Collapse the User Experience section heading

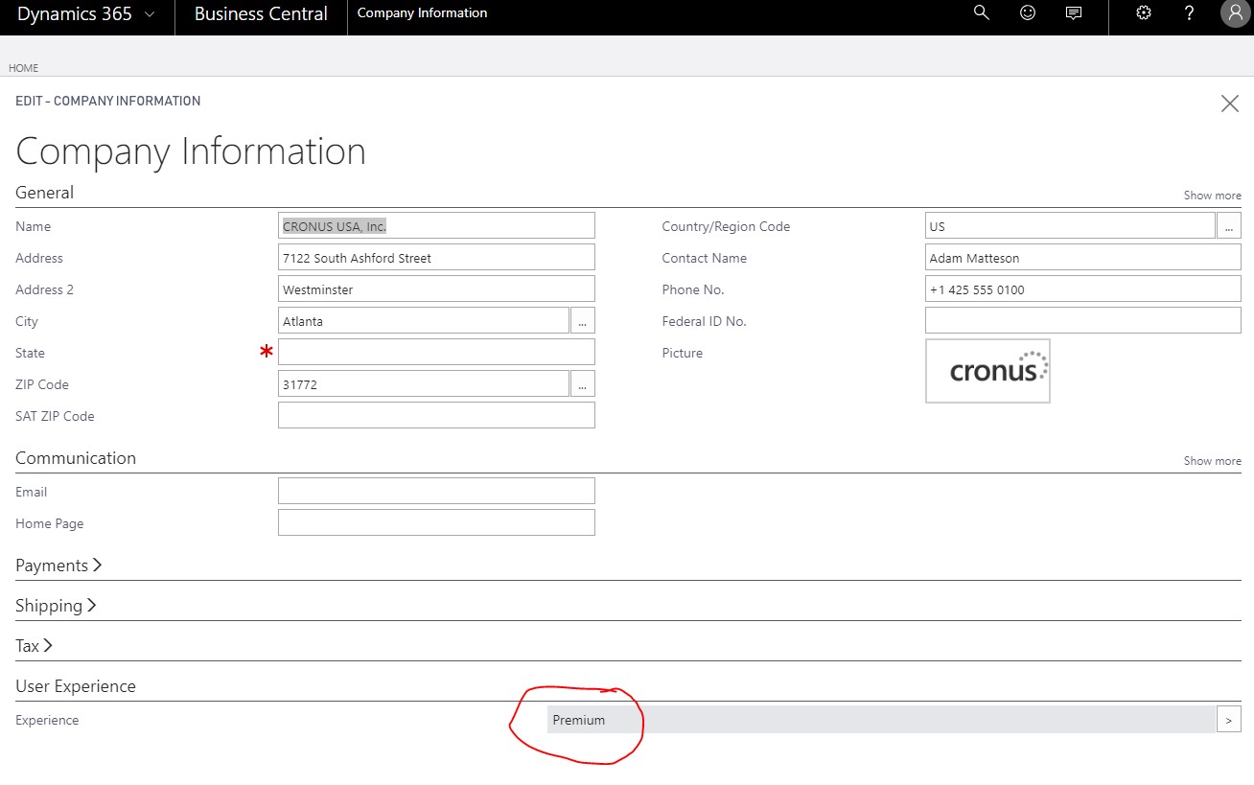pyautogui.click(x=76, y=686)
